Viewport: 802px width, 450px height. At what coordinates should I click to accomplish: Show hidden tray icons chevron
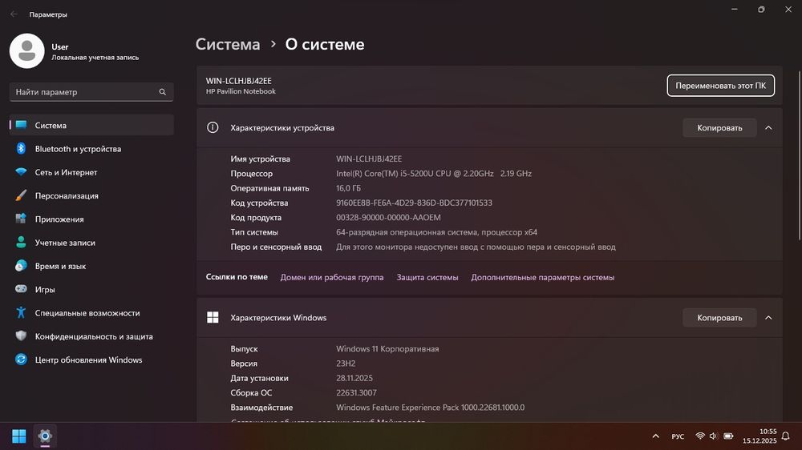(656, 436)
